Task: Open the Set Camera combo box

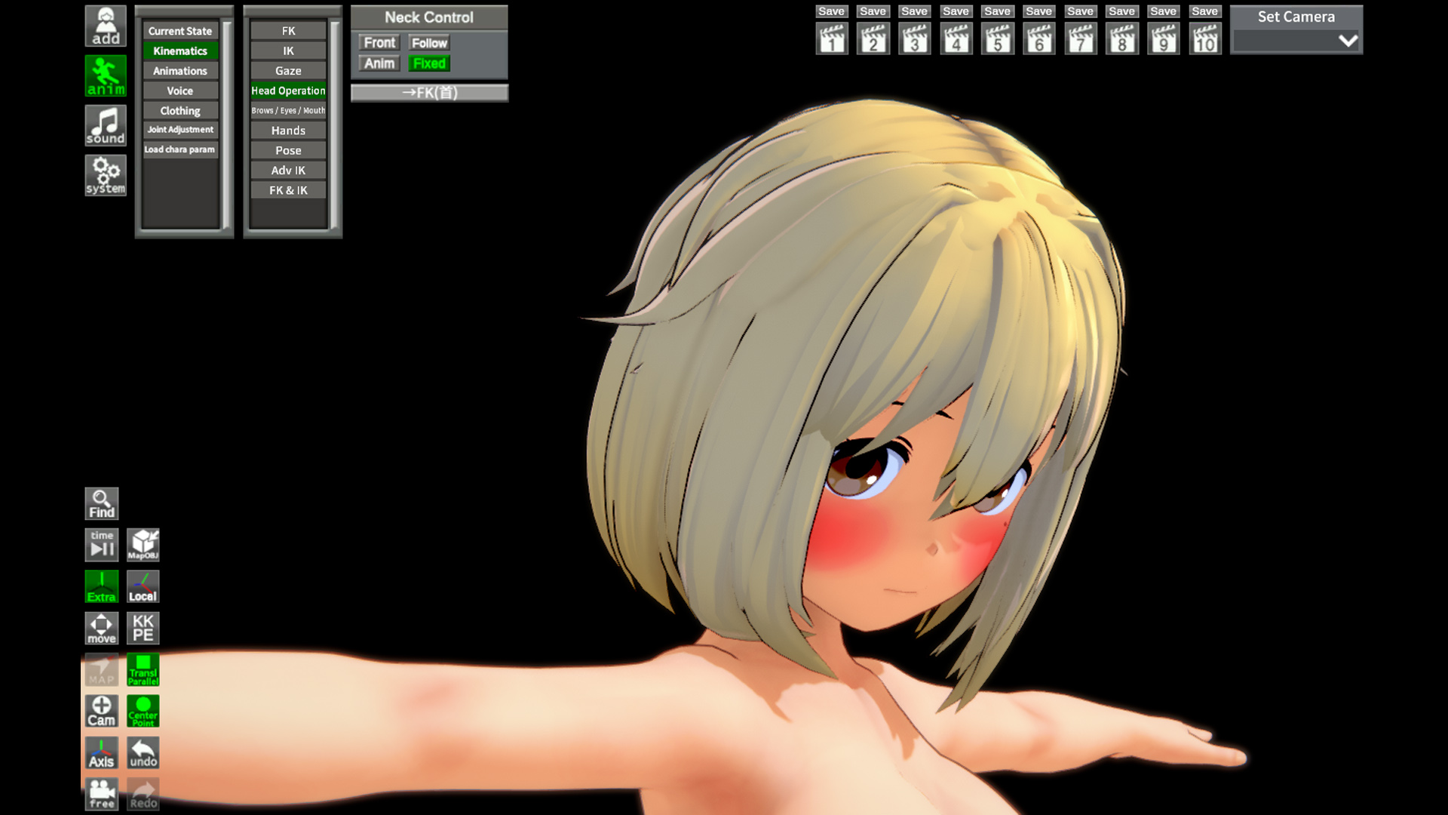Action: pyautogui.click(x=1295, y=41)
